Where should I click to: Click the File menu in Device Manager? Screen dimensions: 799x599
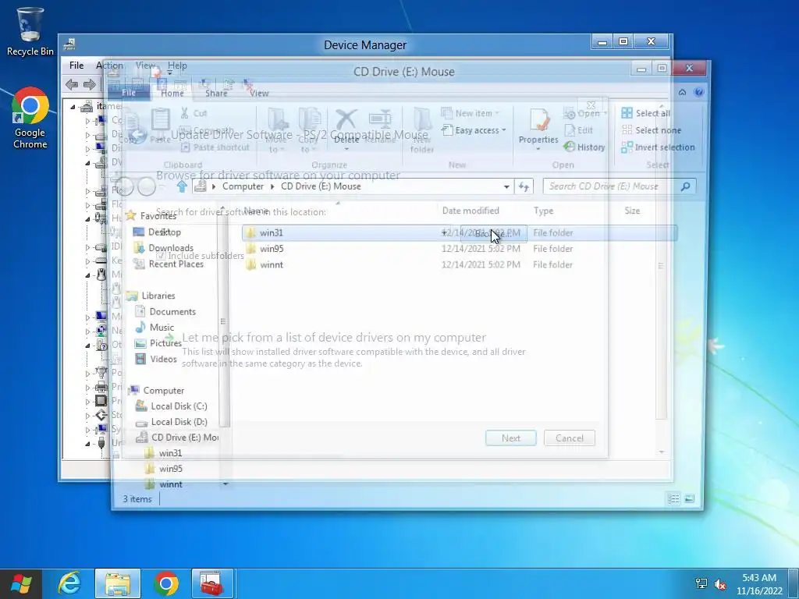76,66
